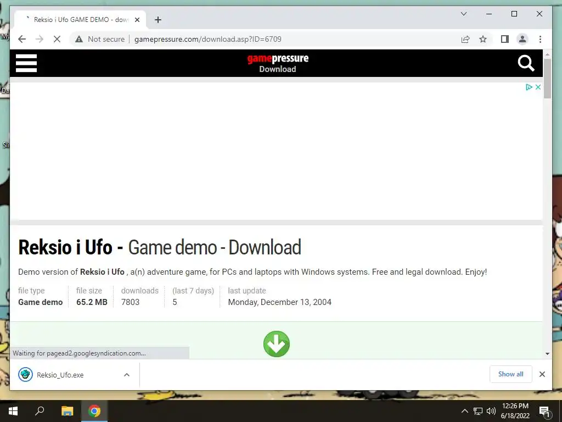Screen dimensions: 562x422
Task: Open the gamepressure site search
Action: coord(526,63)
